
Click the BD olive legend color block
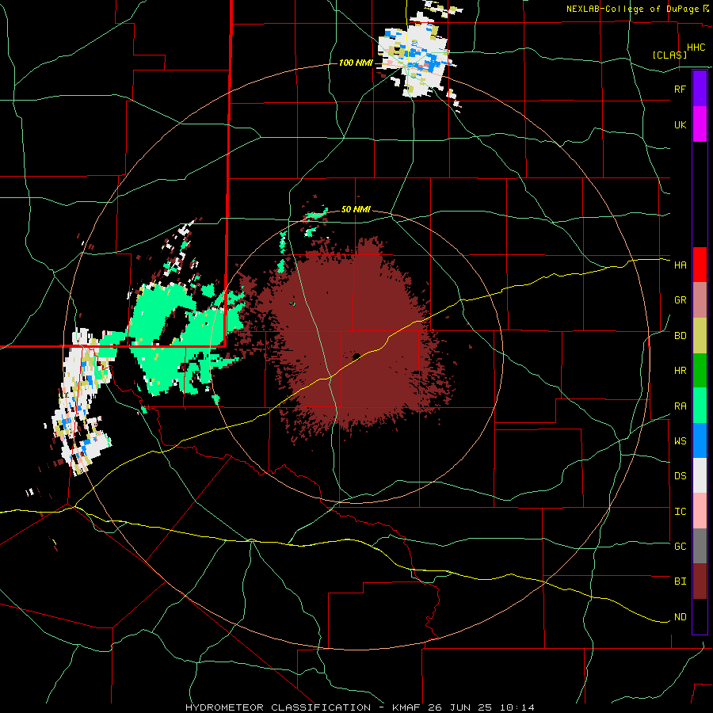click(x=700, y=336)
